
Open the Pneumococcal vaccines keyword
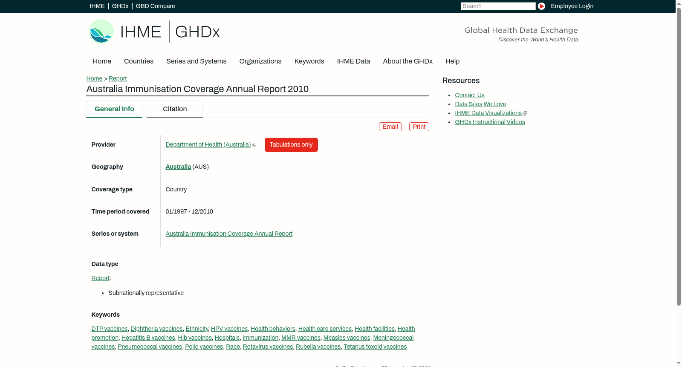(150, 347)
